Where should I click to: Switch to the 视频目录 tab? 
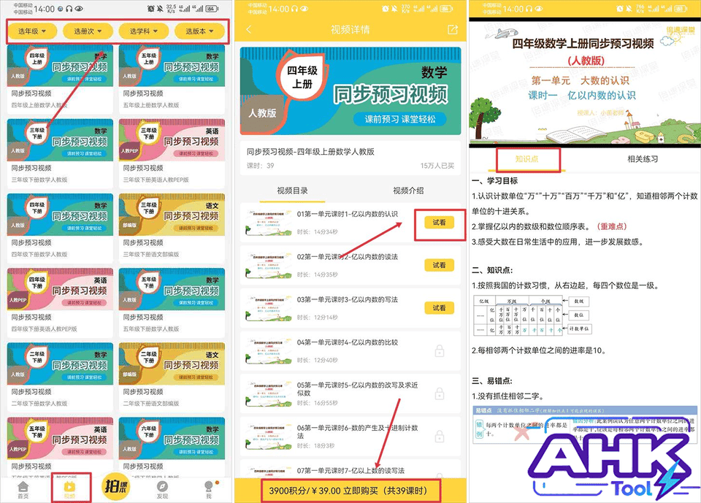pos(292,191)
